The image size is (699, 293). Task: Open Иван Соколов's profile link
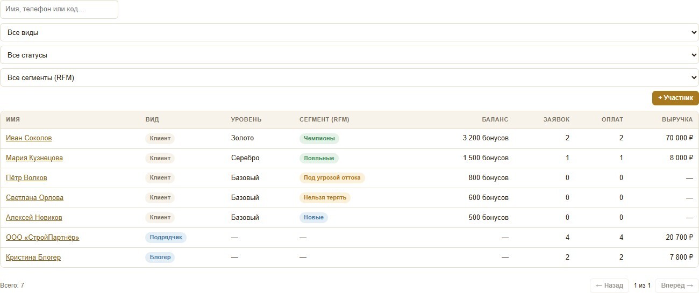[x=29, y=138]
